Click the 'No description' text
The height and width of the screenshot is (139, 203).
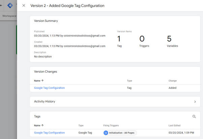43,57
